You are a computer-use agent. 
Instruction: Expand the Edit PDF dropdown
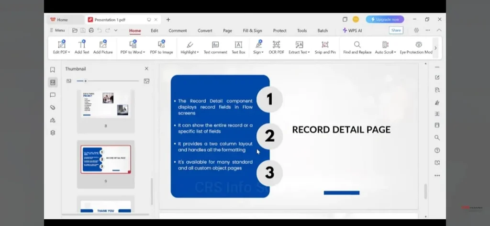(x=69, y=52)
